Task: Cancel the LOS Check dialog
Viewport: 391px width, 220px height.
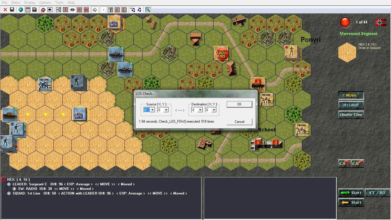Action: [x=239, y=122]
